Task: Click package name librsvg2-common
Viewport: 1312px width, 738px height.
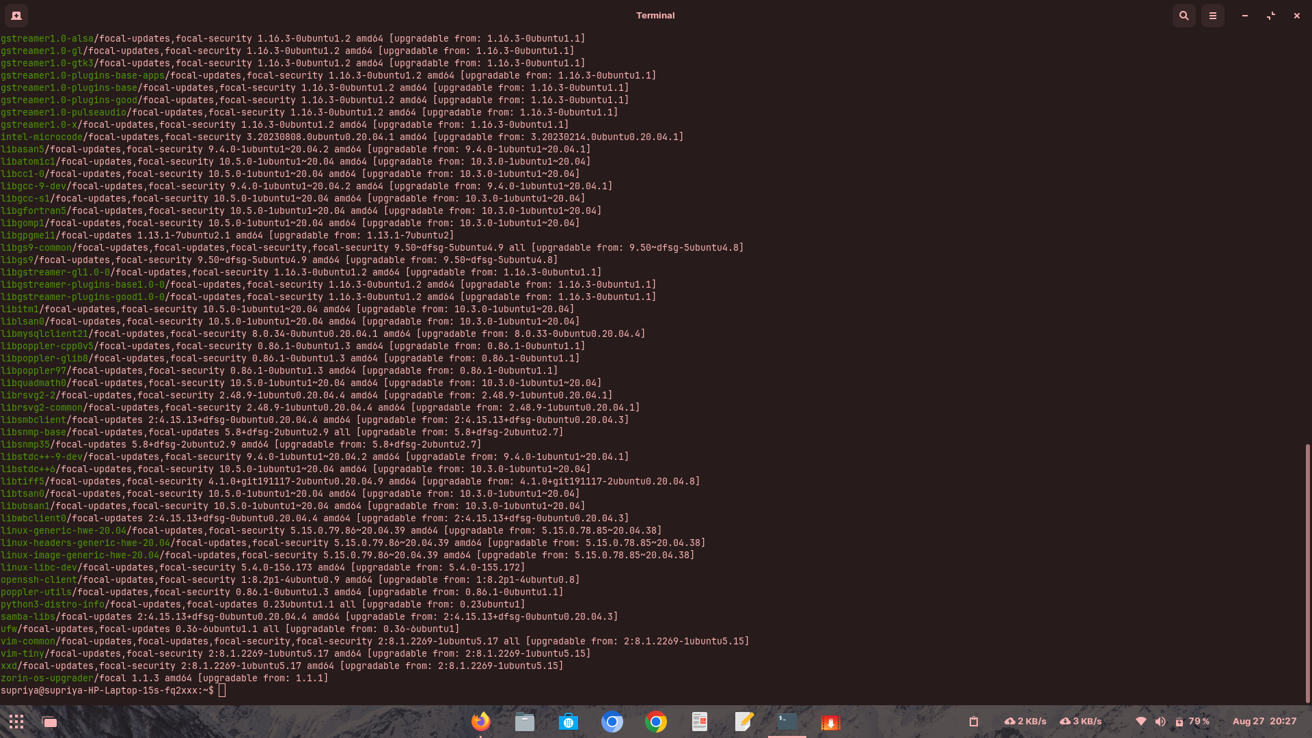Action: point(42,408)
